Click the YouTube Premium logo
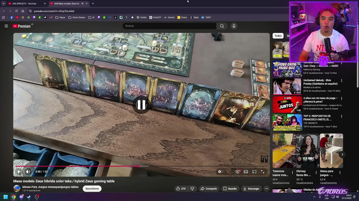The width and height of the screenshot is (359, 201). click(x=22, y=26)
